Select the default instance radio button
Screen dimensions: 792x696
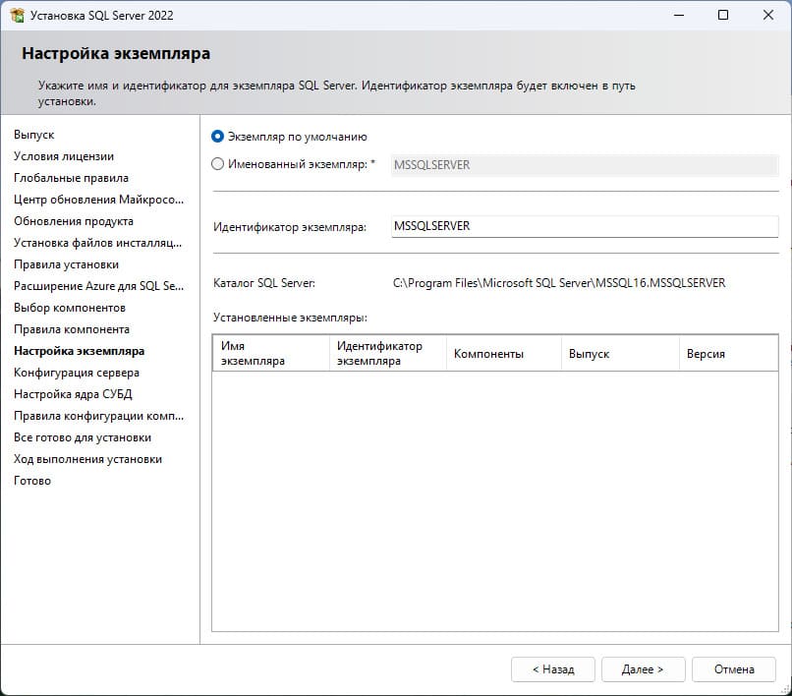218,137
